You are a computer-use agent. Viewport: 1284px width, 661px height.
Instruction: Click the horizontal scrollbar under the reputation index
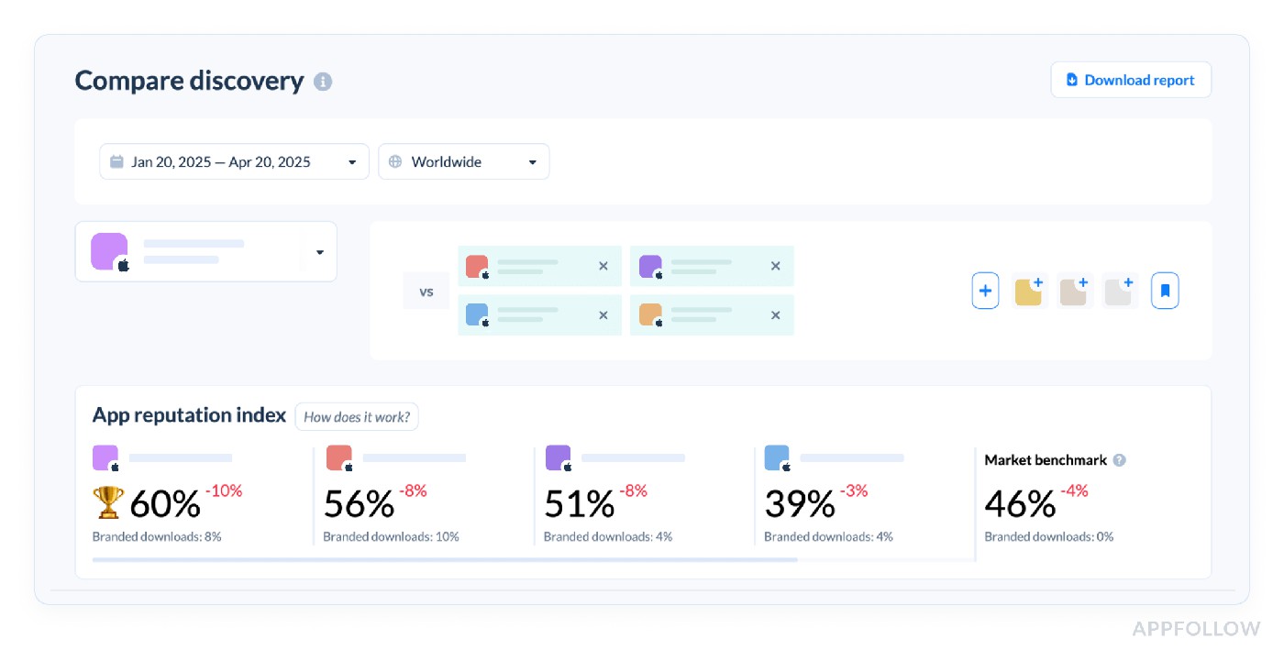445,559
